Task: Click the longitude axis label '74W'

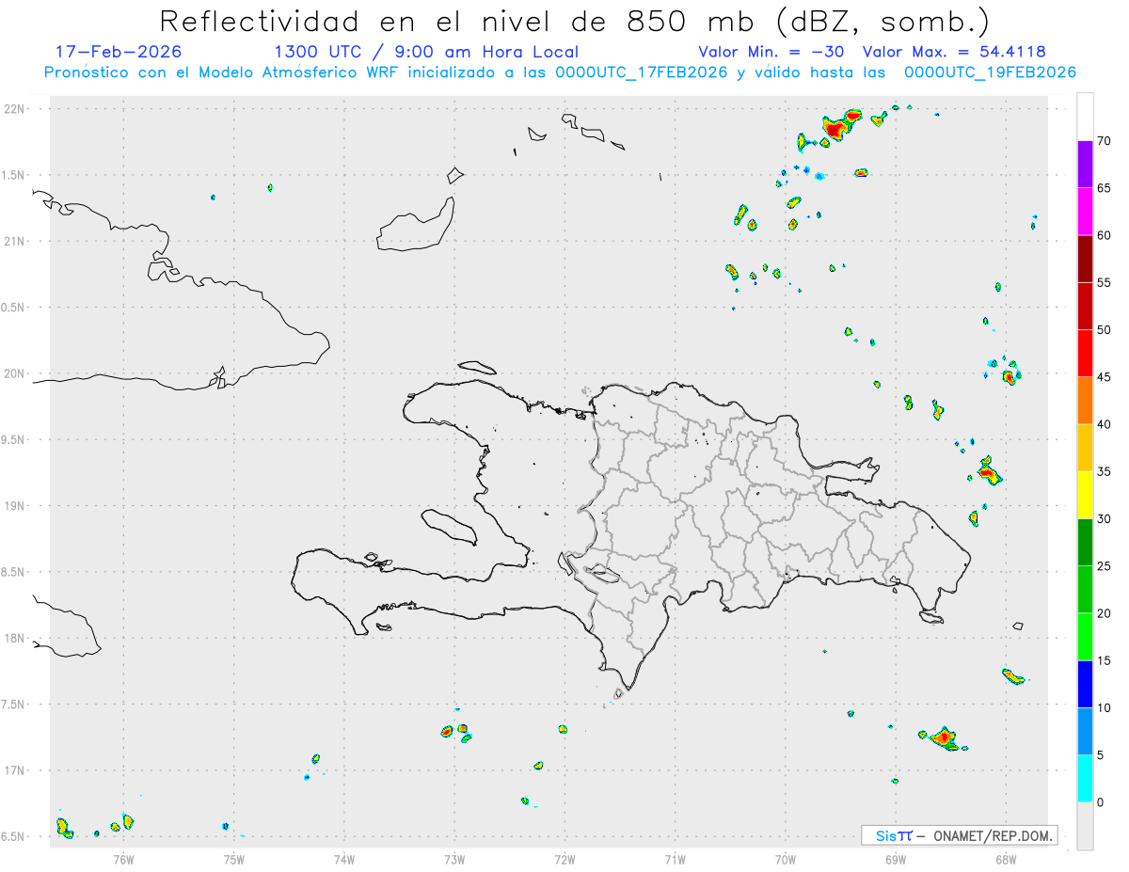Action: (344, 858)
